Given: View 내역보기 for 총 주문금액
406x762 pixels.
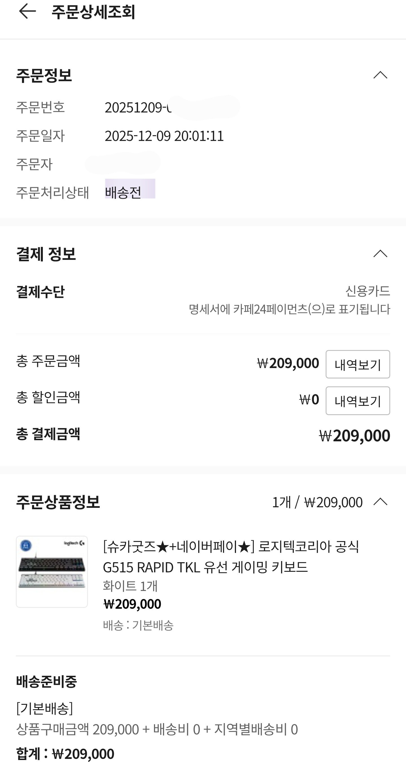Looking at the screenshot, I should coord(358,364).
